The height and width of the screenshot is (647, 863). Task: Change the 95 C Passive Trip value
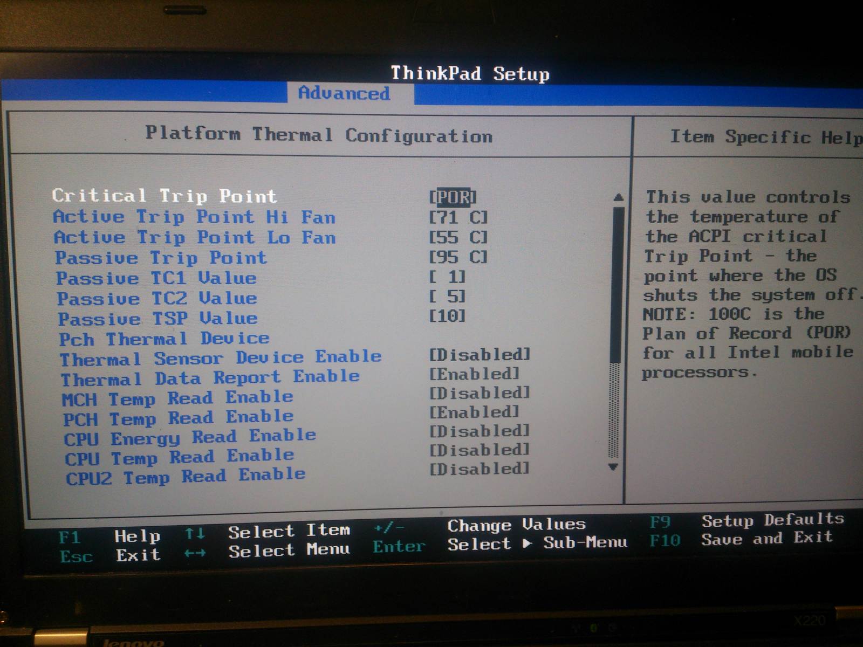coord(458,257)
